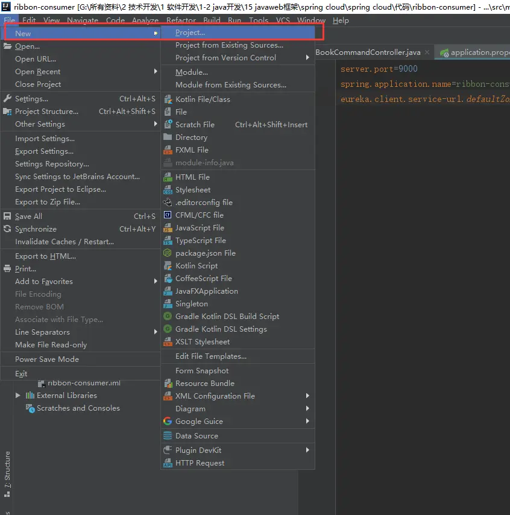The width and height of the screenshot is (510, 515).
Task: Click the Gradle Kotlin DSL Build Script icon
Action: coord(168,316)
